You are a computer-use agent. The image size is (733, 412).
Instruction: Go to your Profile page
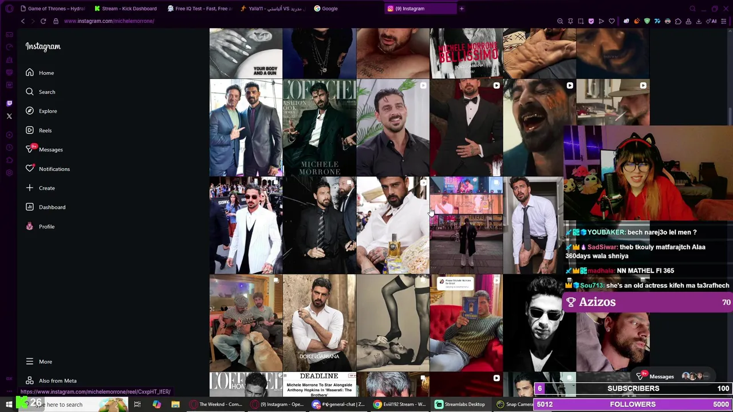pos(40,227)
